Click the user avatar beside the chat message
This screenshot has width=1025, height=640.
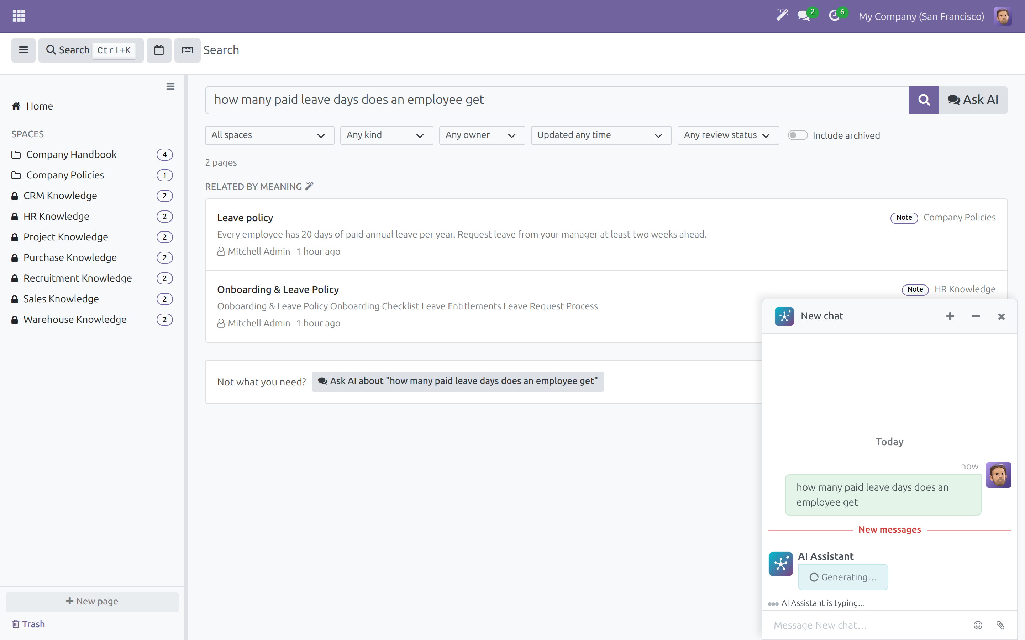998,475
